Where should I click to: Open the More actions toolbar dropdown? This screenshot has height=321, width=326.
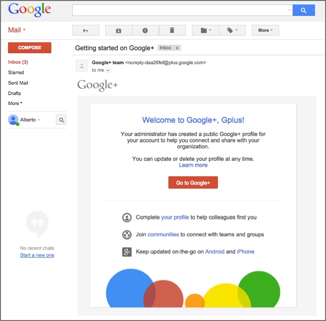click(265, 30)
